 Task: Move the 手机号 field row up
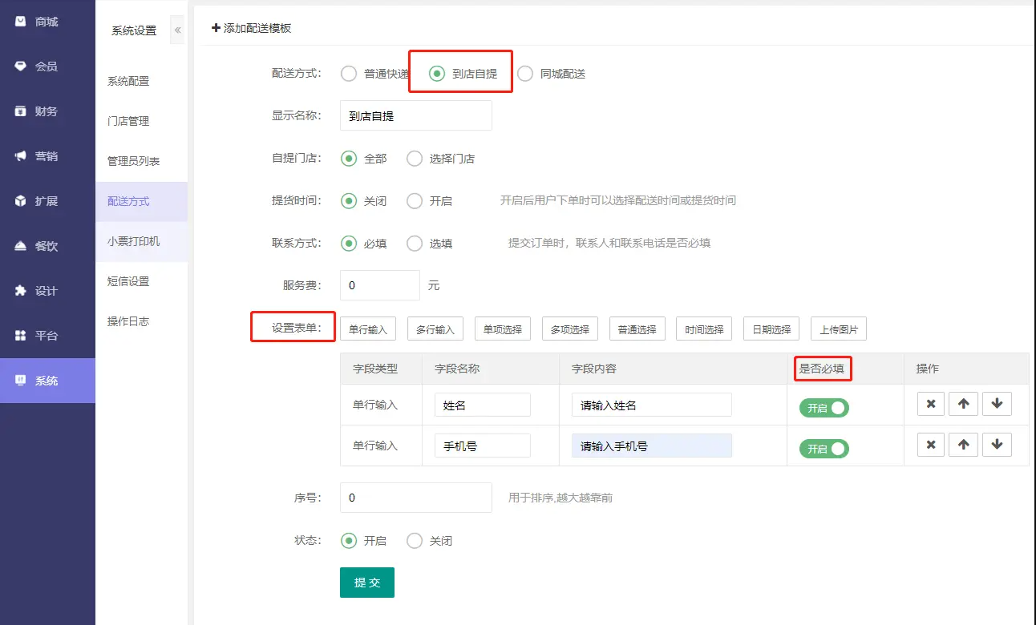tap(964, 444)
